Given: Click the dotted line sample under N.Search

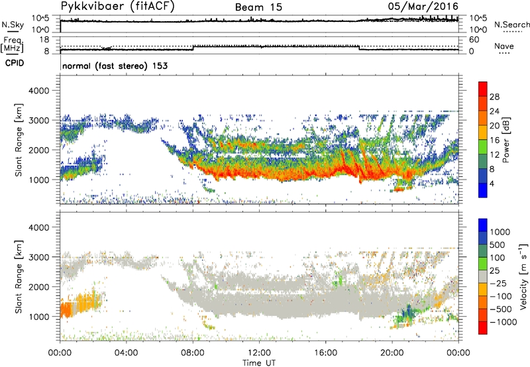Looking at the screenshot, I should pyautogui.click(x=513, y=32).
